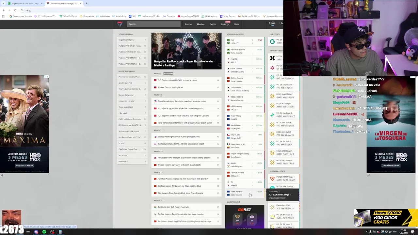Open 'Nova completes roster retool' article
This screenshot has height=235, width=418.
click(186, 123)
